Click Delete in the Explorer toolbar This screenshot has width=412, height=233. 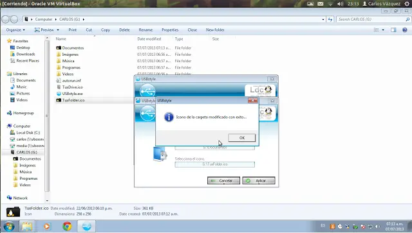point(124,30)
